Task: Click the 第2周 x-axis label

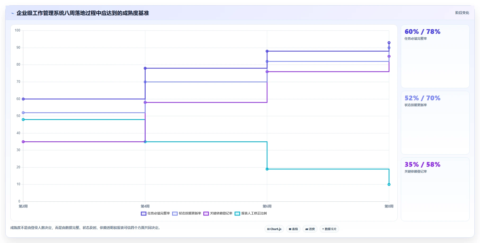Action: click(23, 206)
